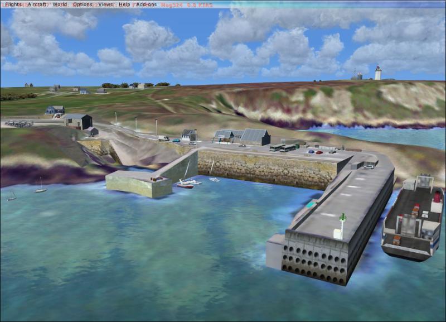Open the Aircraft menu

[x=37, y=4]
